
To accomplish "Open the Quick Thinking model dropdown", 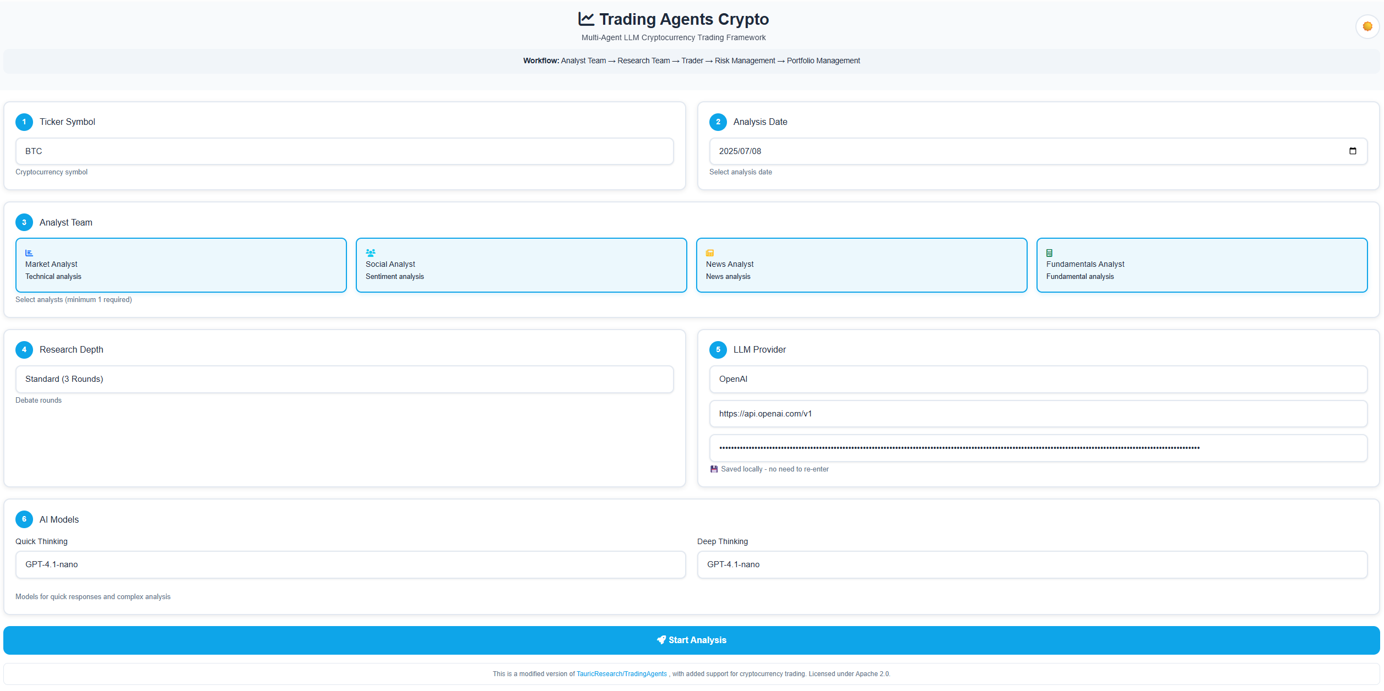I will 351,565.
